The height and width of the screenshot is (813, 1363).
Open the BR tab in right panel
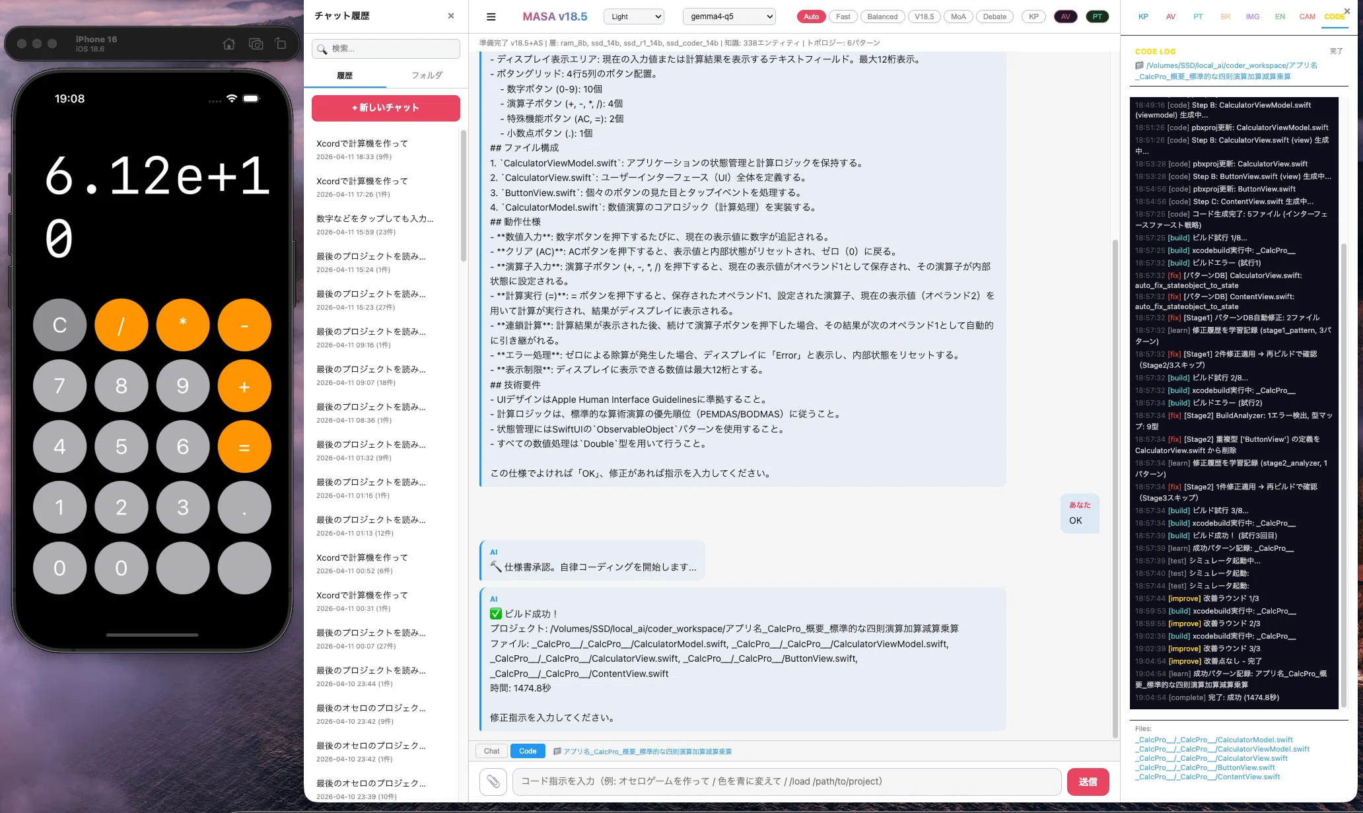click(x=1225, y=17)
